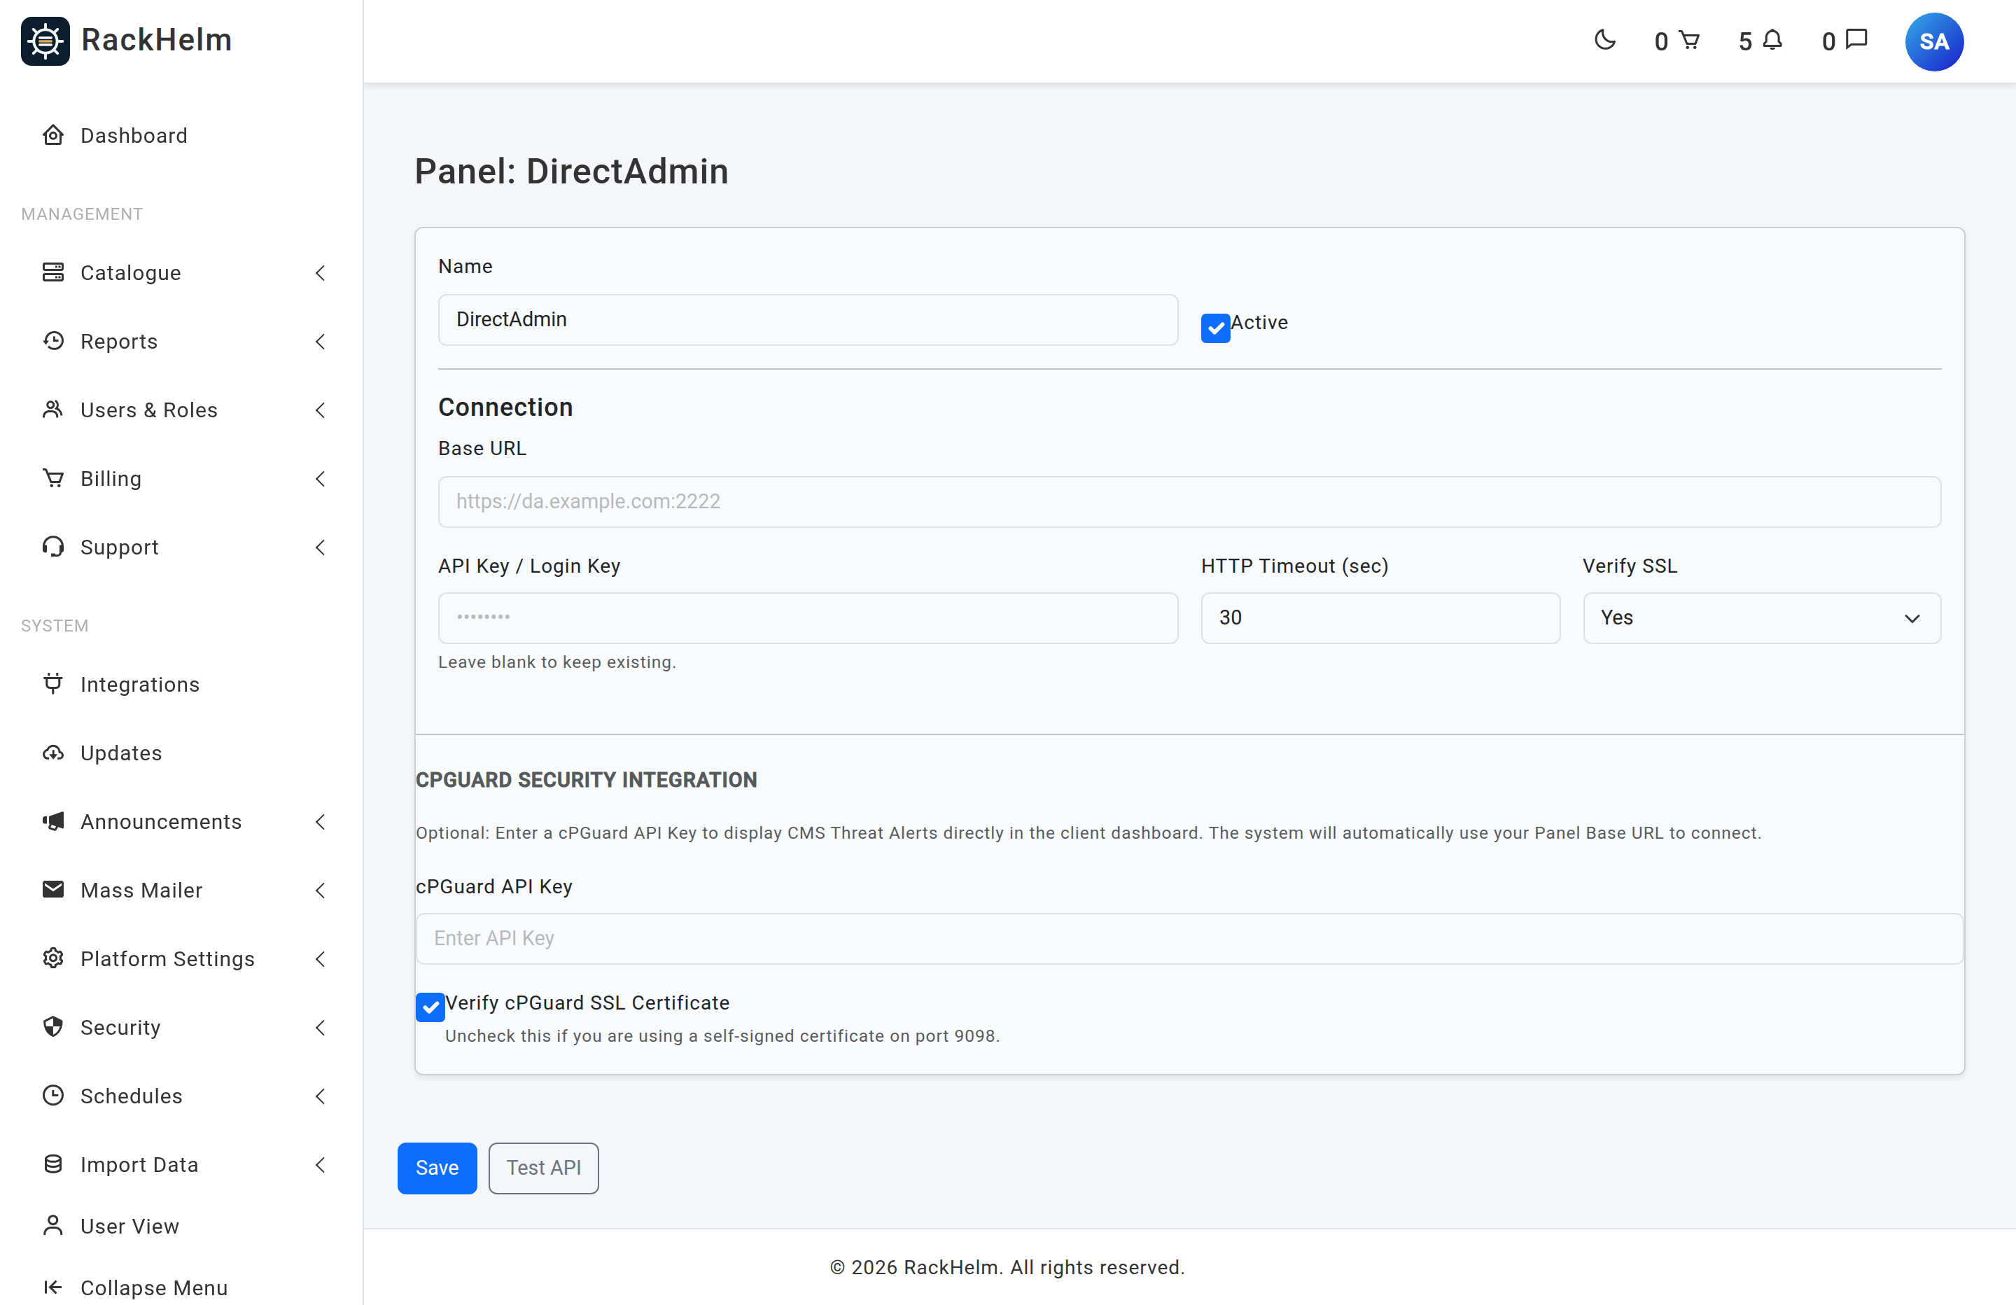The width and height of the screenshot is (2016, 1305).
Task: Click the Integrations plug icon
Action: coord(52,684)
